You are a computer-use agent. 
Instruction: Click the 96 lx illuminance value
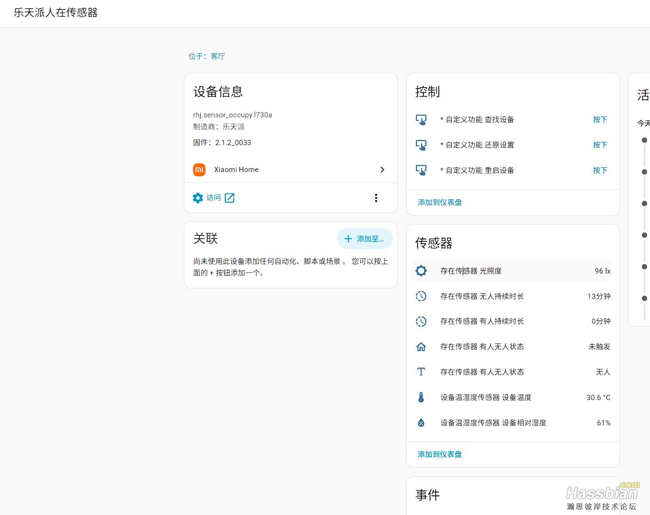pos(603,271)
